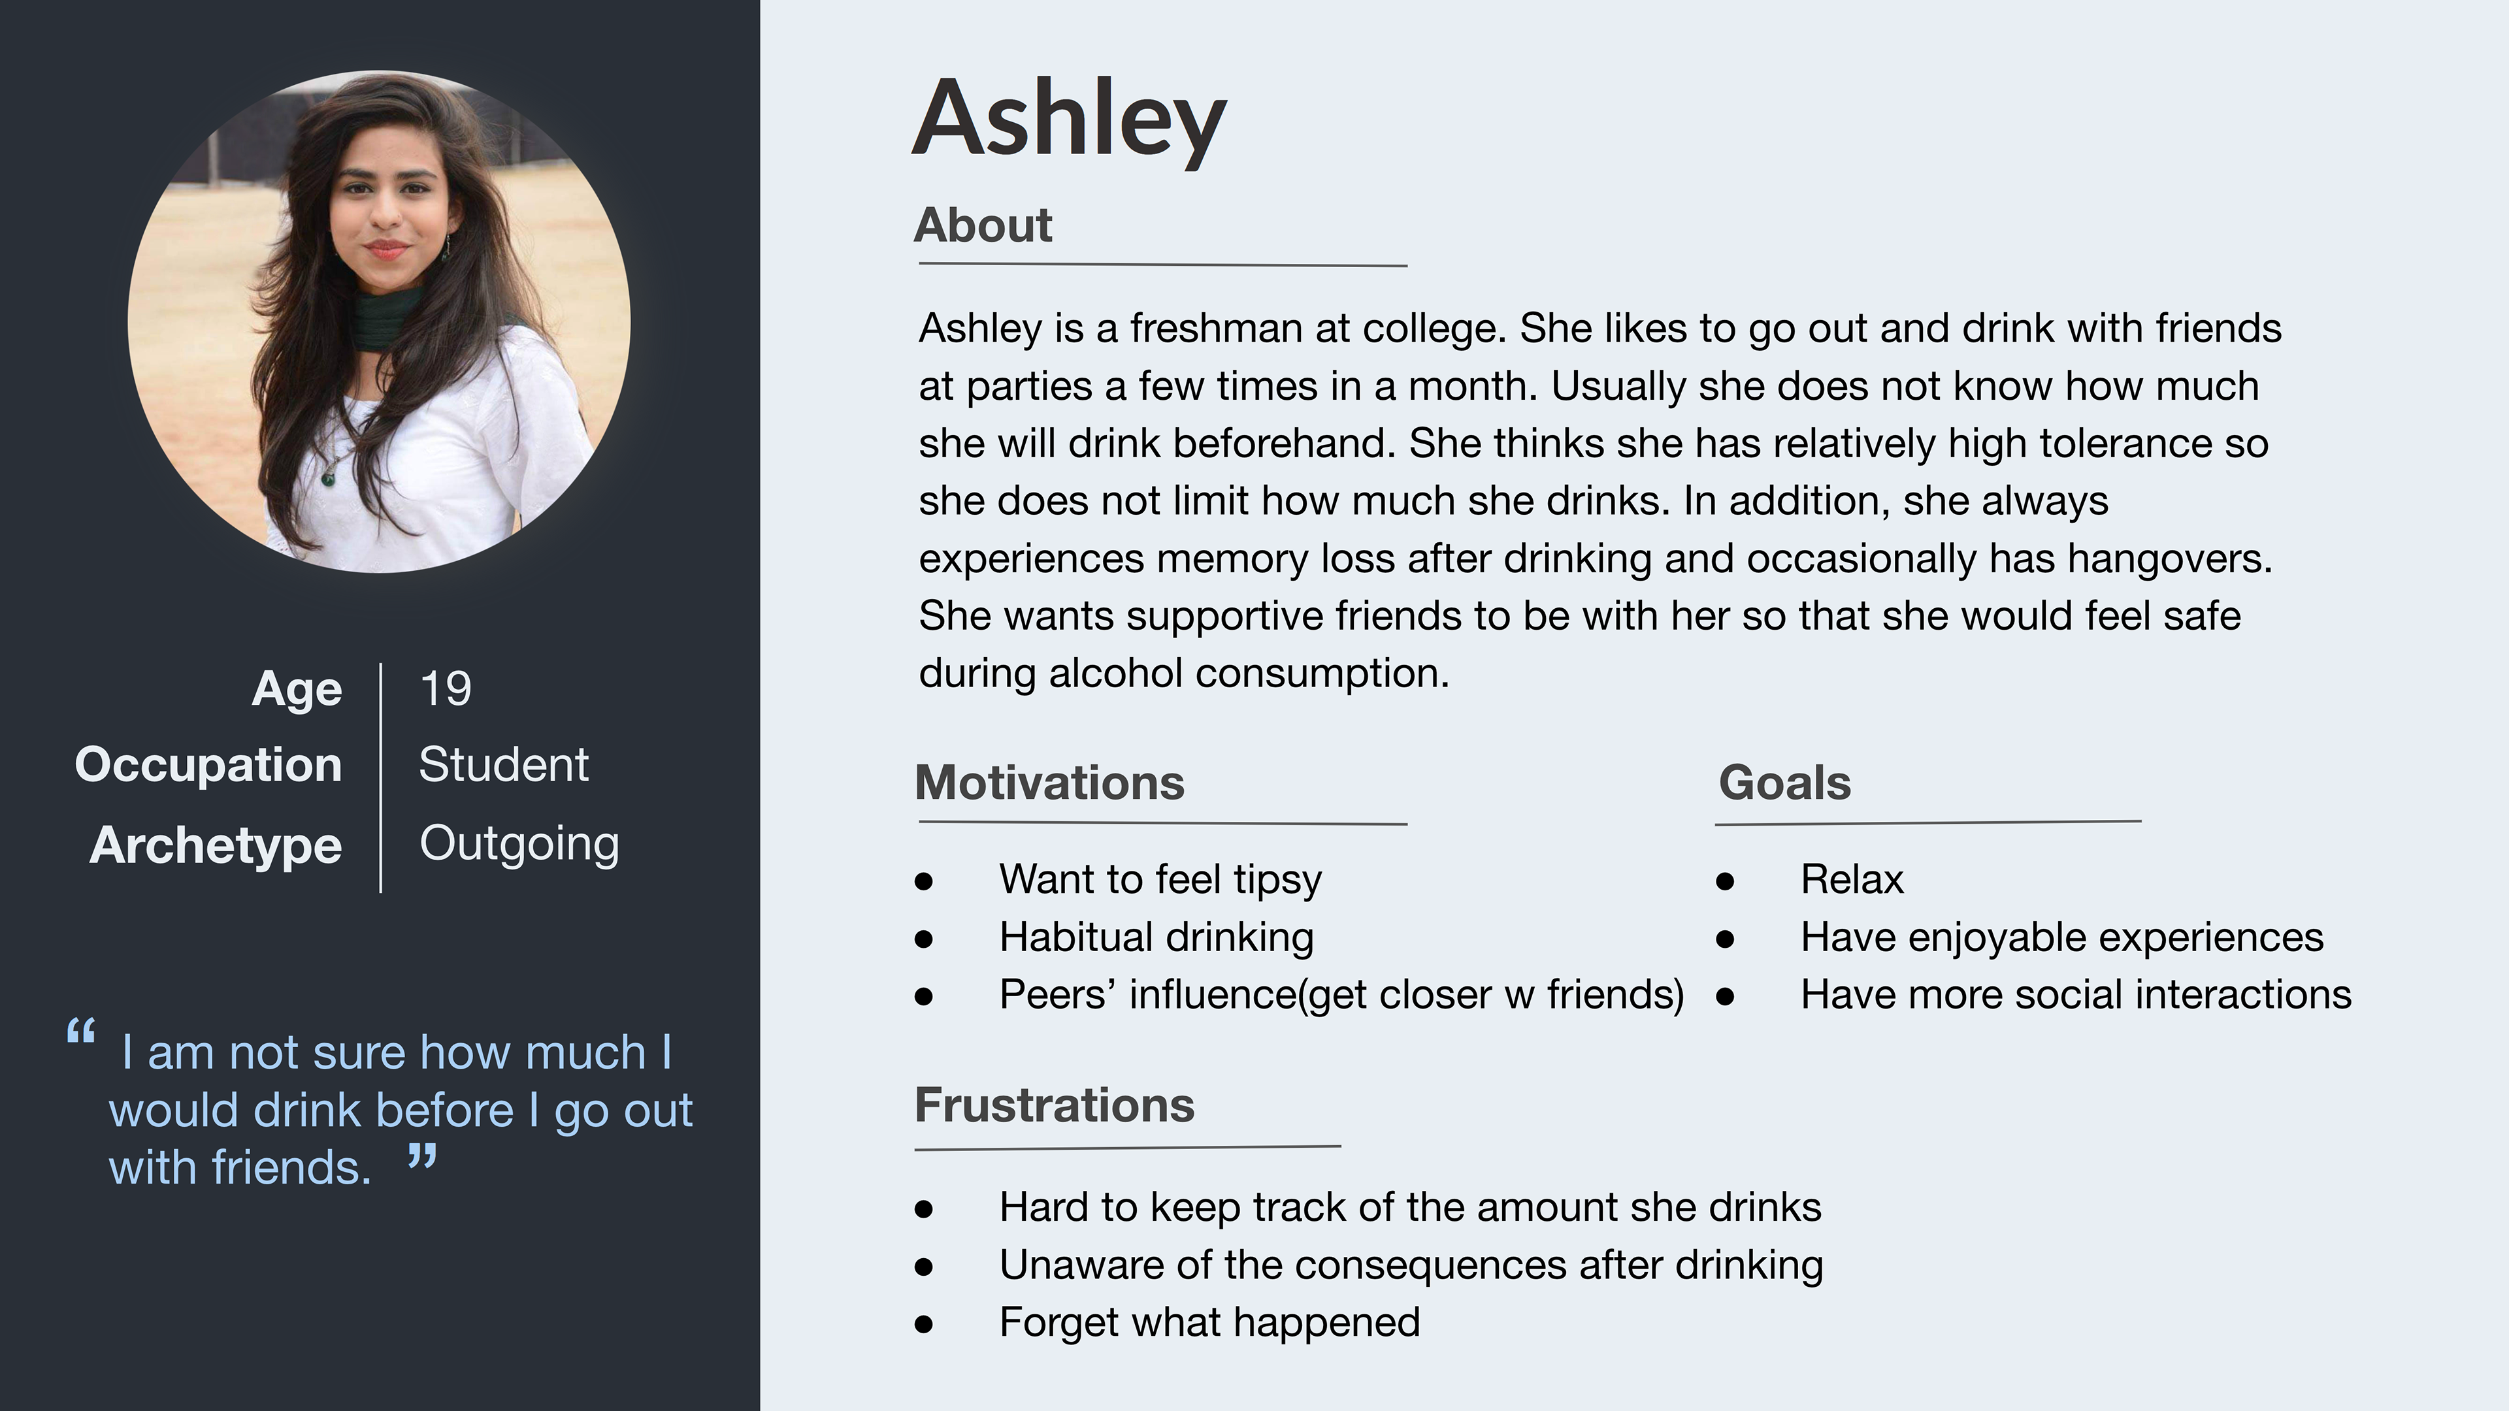Click 'Have enjoyable experiences' goal
This screenshot has height=1411, width=2509.
tap(2062, 937)
